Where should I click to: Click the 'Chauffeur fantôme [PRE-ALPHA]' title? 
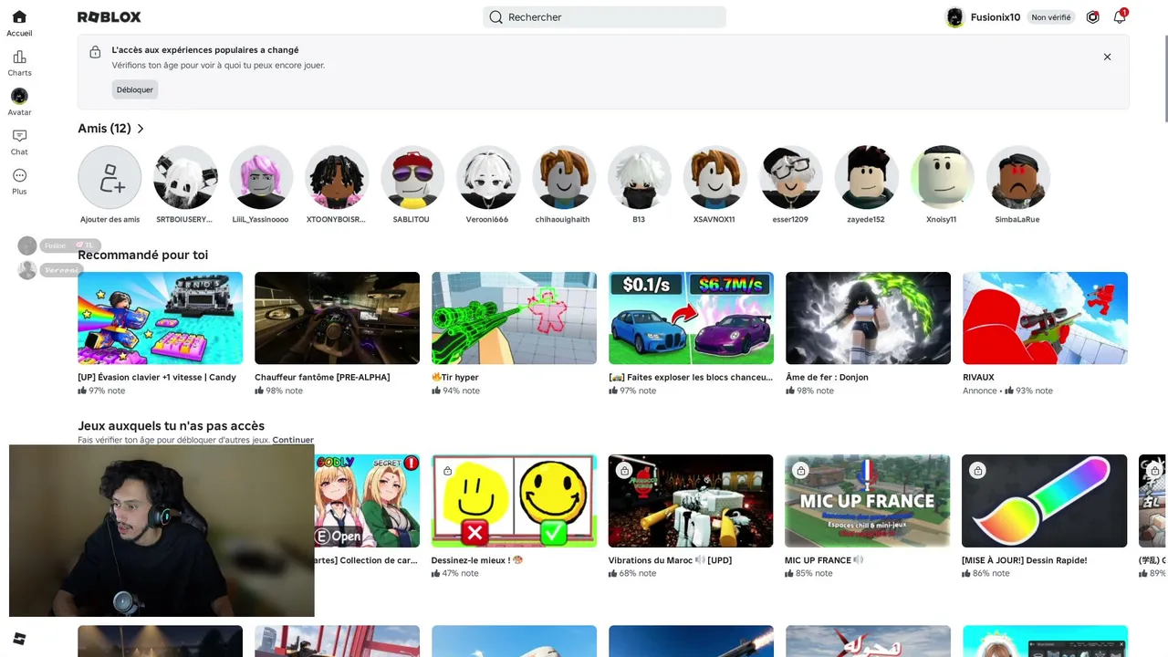pyautogui.click(x=322, y=377)
